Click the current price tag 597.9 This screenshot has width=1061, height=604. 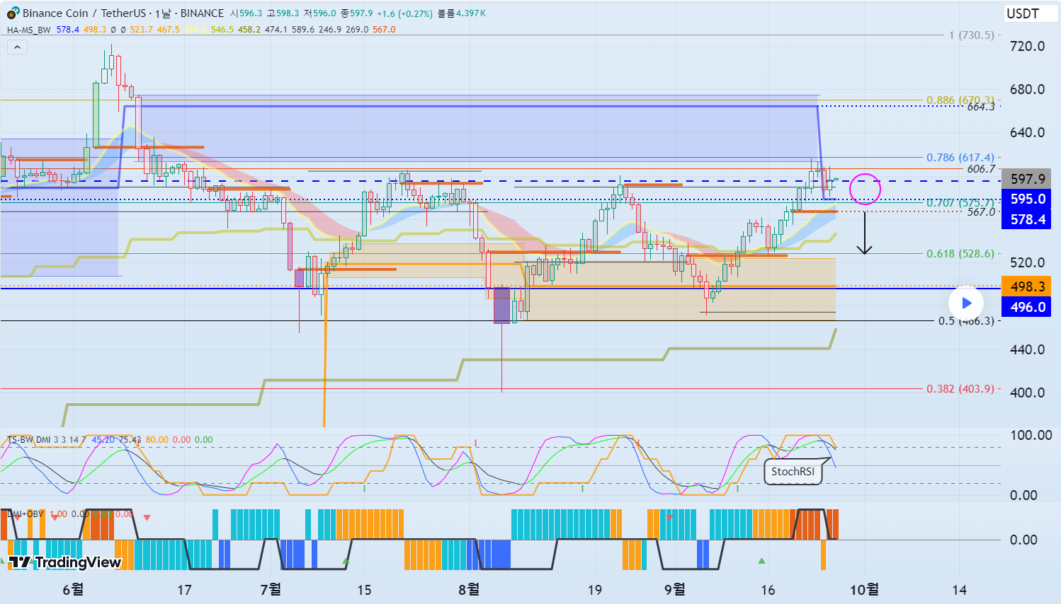coord(1027,180)
